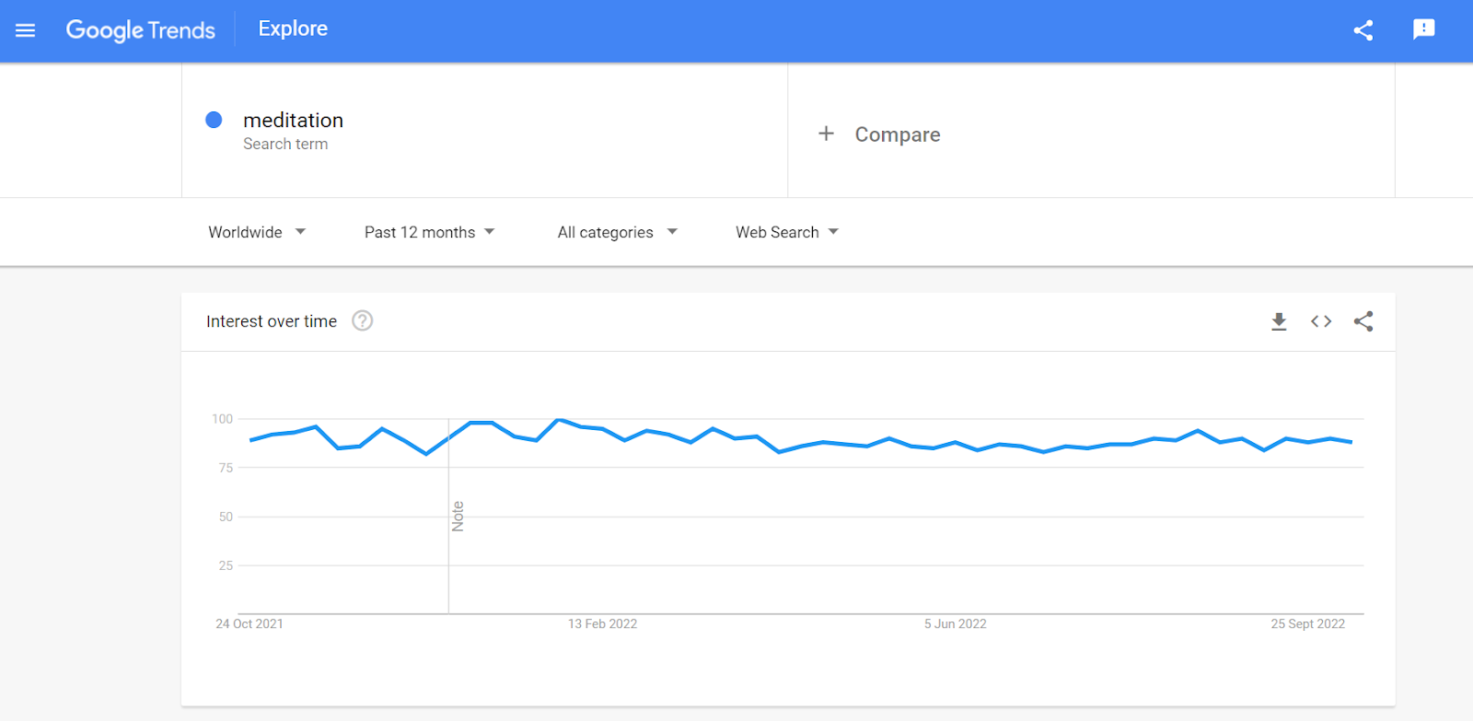Open the Interest over time help icon
The width and height of the screenshot is (1473, 721).
tap(363, 321)
